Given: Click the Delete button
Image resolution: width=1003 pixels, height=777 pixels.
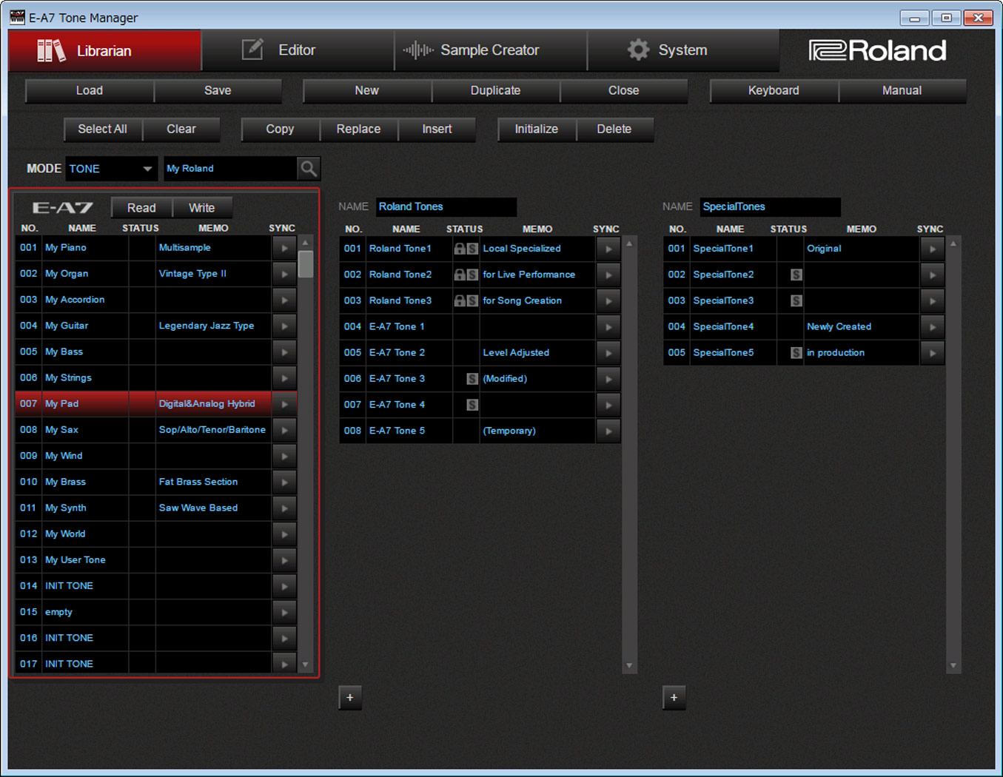Looking at the screenshot, I should tap(614, 129).
